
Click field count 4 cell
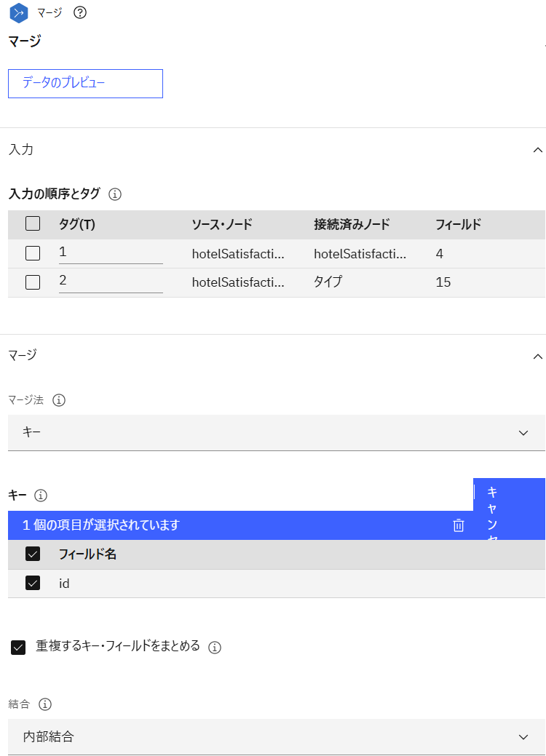[x=440, y=254]
